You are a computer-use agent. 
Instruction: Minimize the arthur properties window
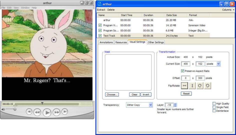pos(222,4)
